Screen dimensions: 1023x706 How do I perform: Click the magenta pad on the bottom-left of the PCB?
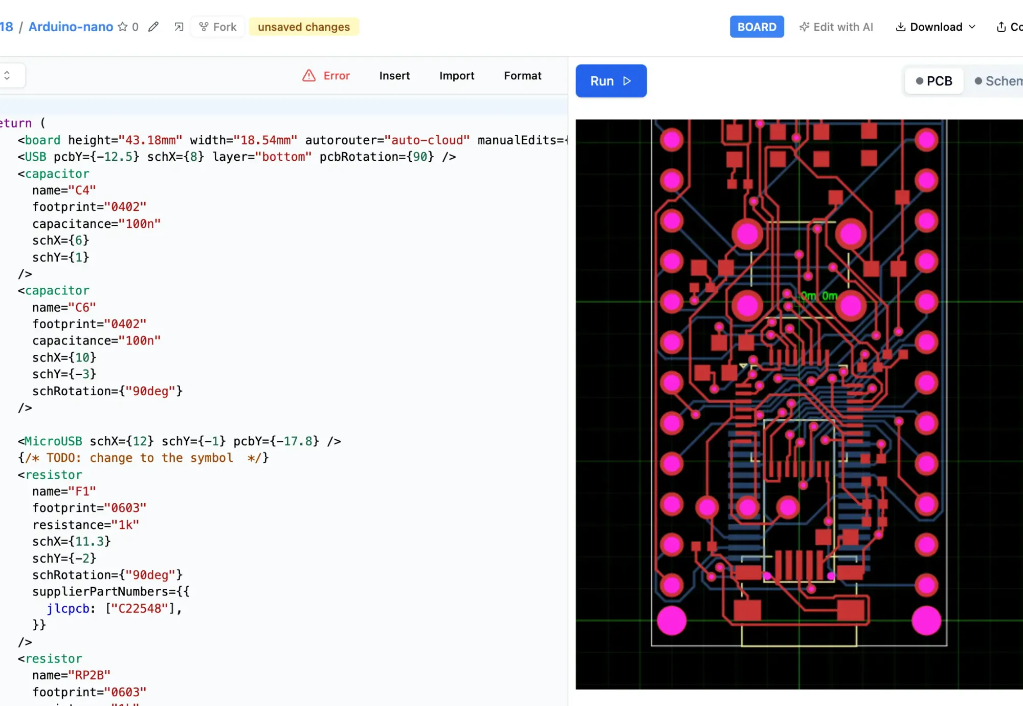tap(672, 621)
